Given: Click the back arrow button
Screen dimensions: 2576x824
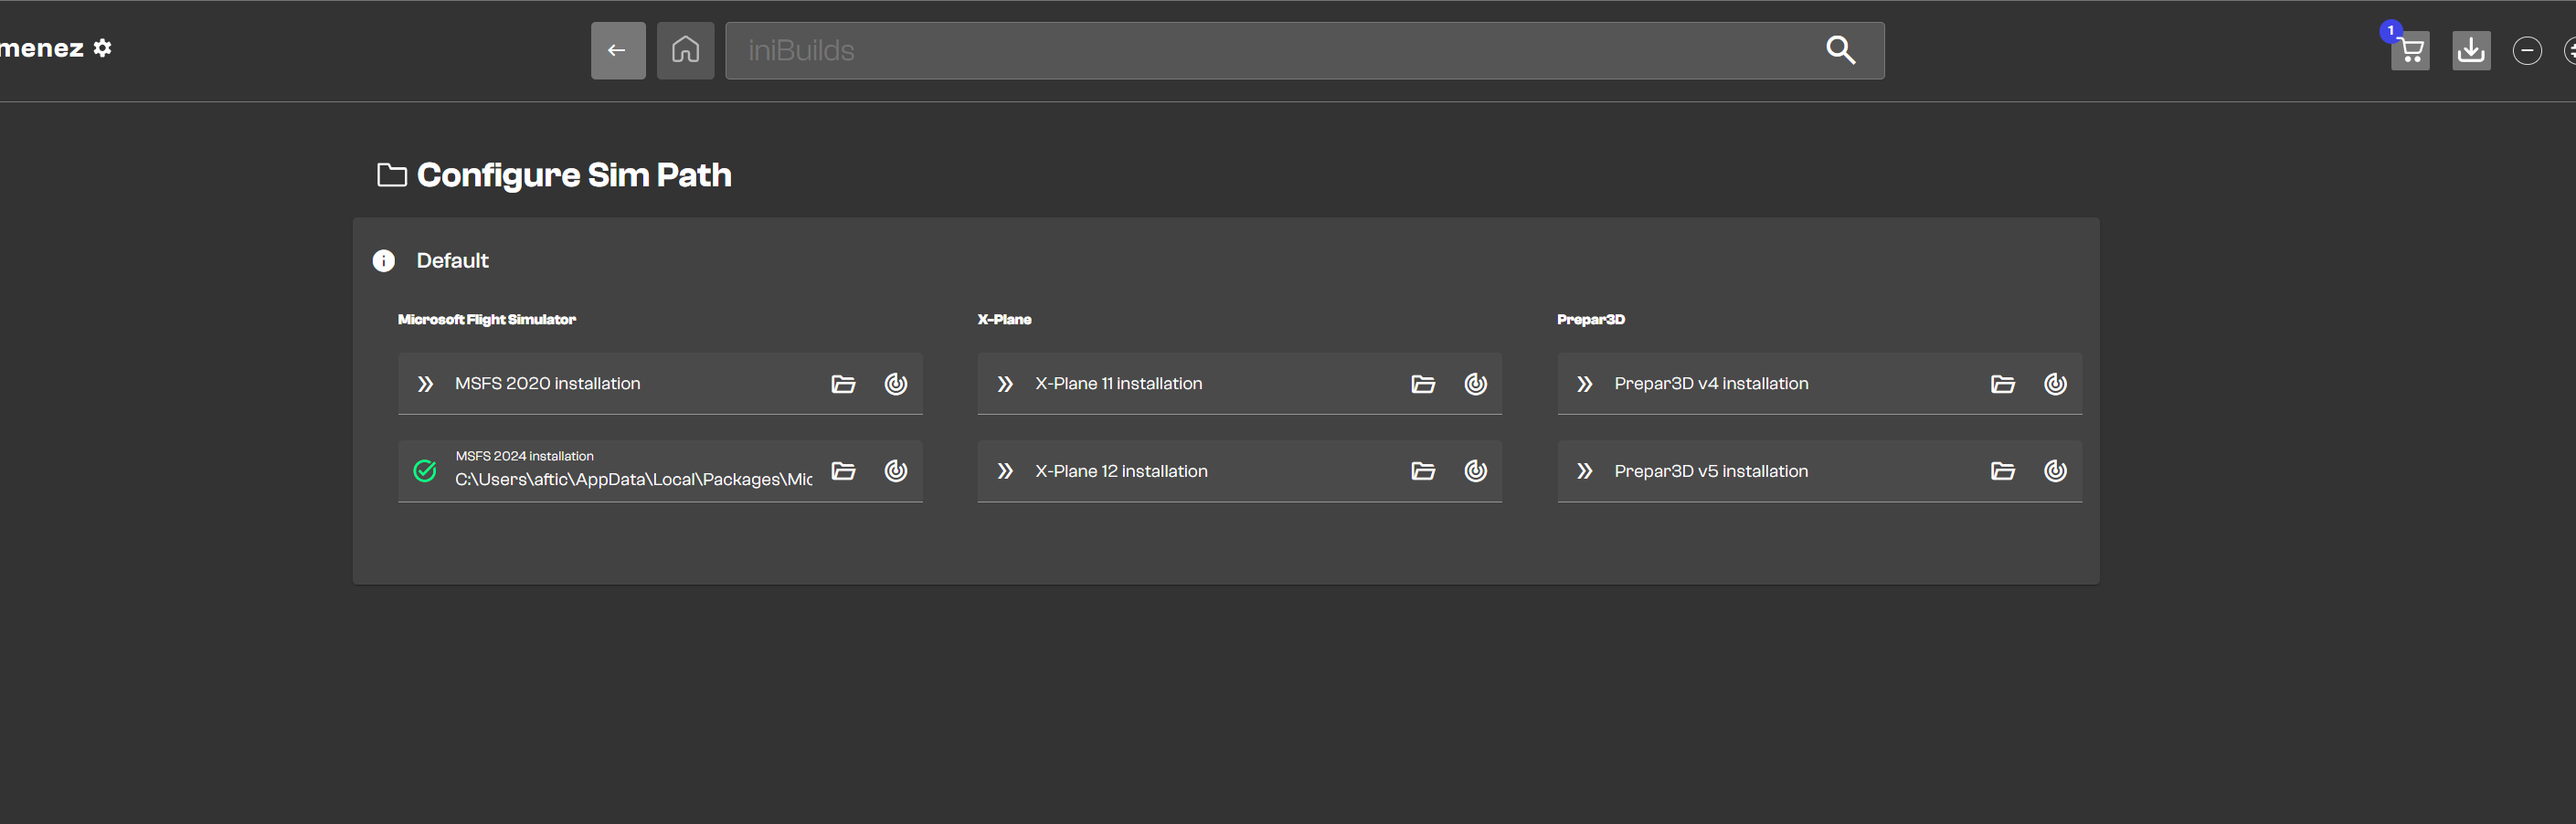Looking at the screenshot, I should click(618, 50).
